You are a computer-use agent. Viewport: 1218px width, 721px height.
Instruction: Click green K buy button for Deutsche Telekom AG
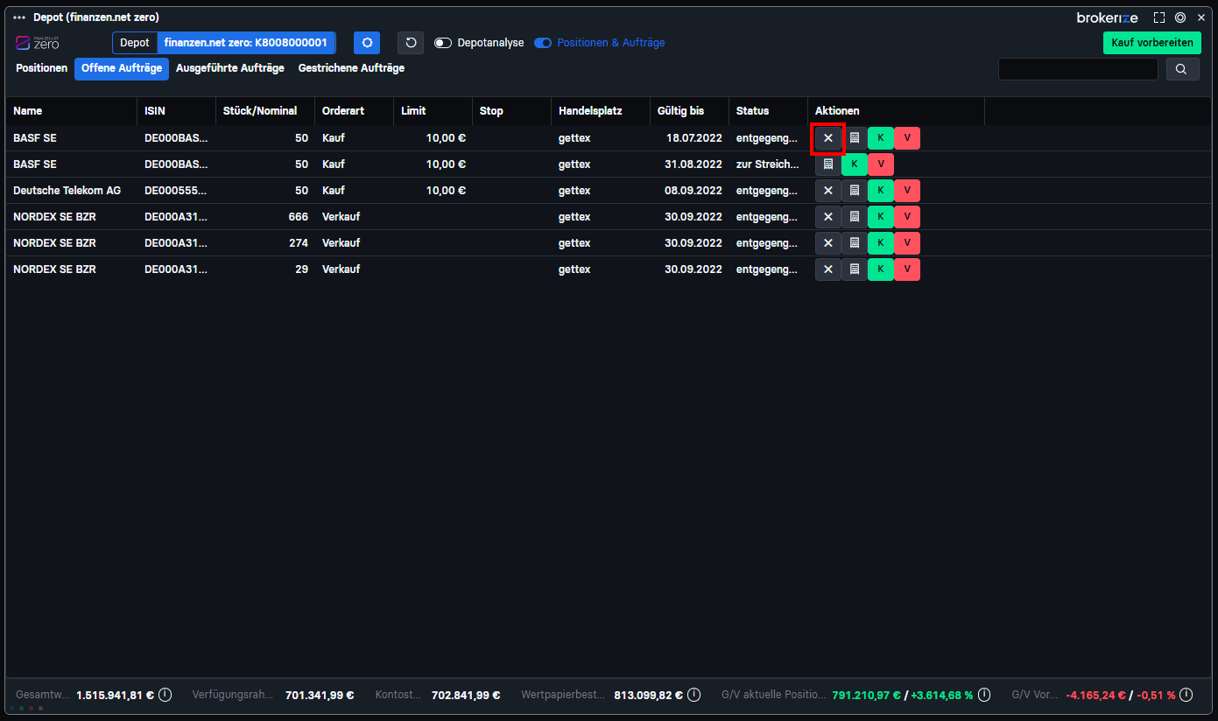(x=881, y=191)
